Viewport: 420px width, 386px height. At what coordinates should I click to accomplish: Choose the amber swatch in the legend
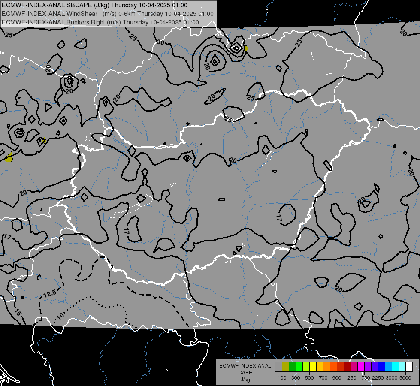coord(320,367)
